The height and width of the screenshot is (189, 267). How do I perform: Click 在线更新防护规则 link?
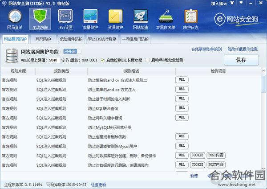coord(206,49)
